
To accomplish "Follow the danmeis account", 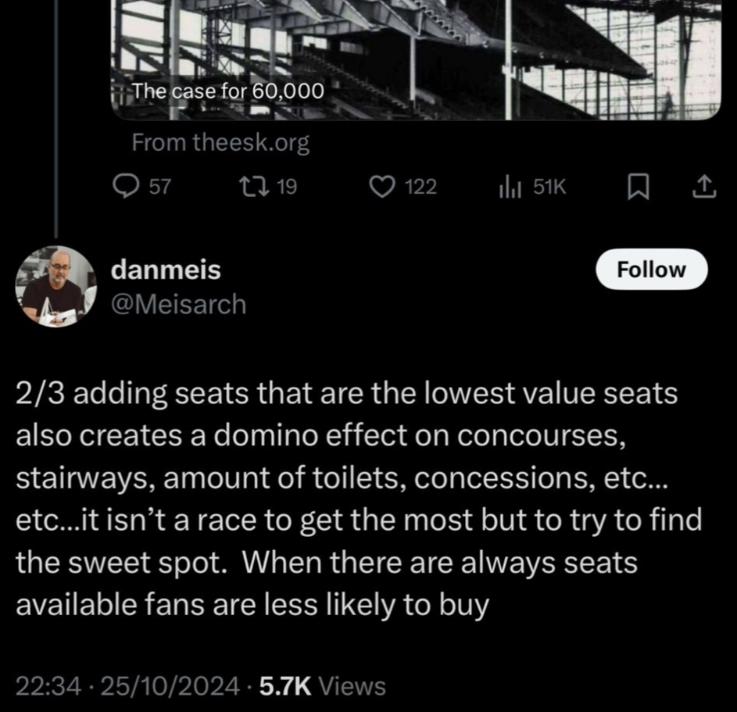I will tap(651, 270).
